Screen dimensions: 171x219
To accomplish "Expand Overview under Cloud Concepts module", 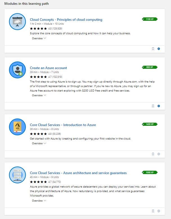I will point(39,38).
